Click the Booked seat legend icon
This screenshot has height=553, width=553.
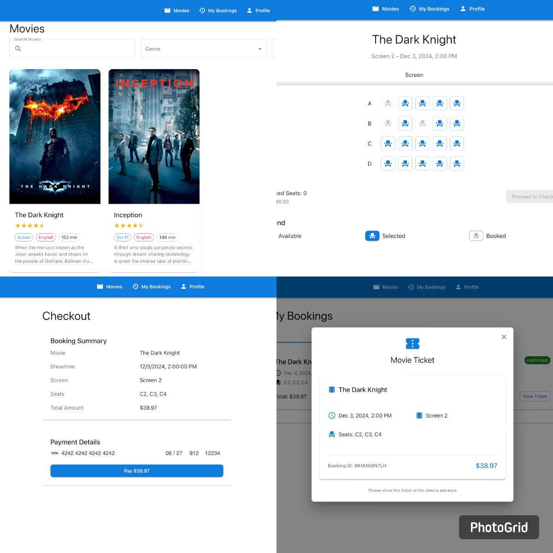(476, 235)
